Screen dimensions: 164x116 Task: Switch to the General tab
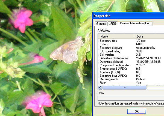point(101,23)
